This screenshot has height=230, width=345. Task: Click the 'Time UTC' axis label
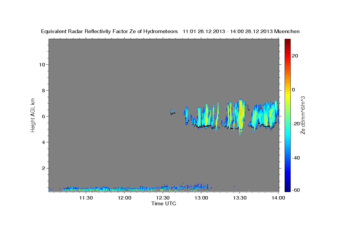click(164, 204)
